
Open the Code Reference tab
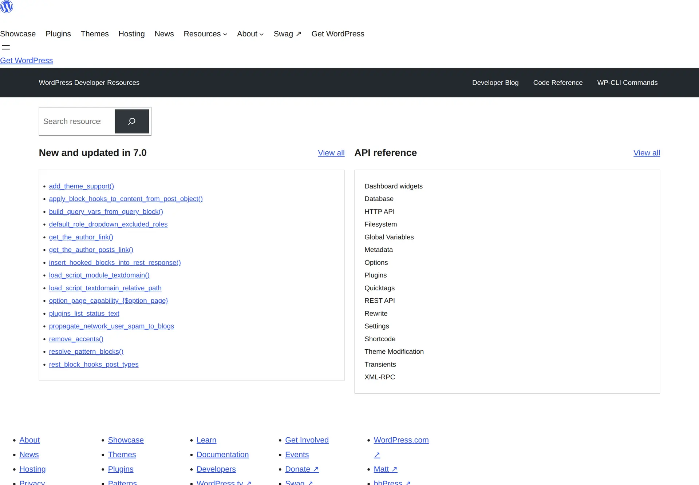pos(558,83)
